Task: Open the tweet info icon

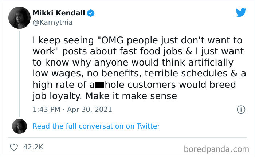Action: (240, 109)
